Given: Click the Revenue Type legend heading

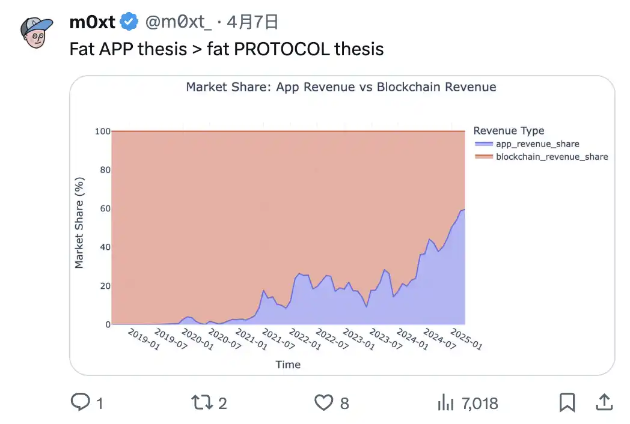Looking at the screenshot, I should tap(509, 131).
